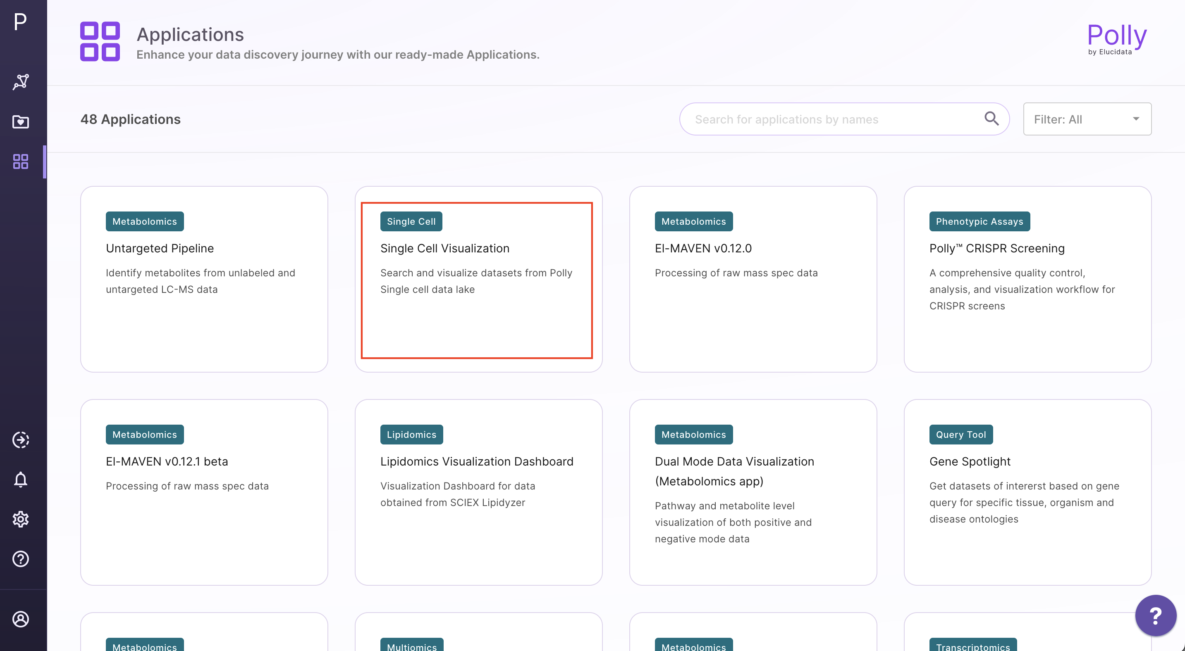This screenshot has height=651, width=1185.
Task: Open the Lipidomics Visualization Dashboard card
Action: click(478, 492)
